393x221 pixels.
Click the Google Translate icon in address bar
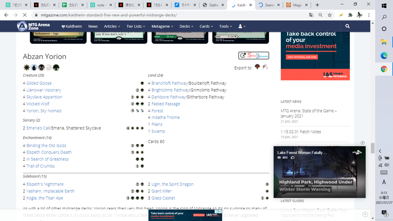coord(311,15)
